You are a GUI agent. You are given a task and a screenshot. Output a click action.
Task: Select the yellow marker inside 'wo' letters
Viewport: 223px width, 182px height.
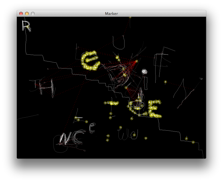click(134, 135)
